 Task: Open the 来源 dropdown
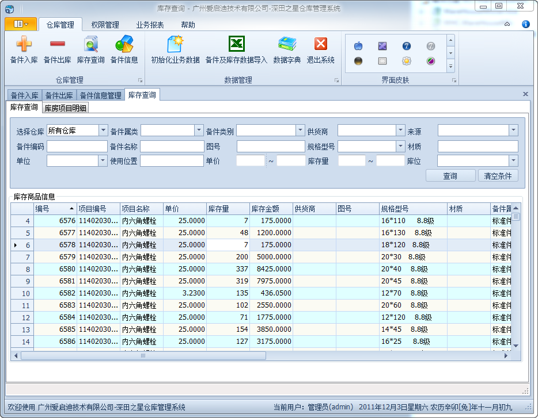(513, 130)
